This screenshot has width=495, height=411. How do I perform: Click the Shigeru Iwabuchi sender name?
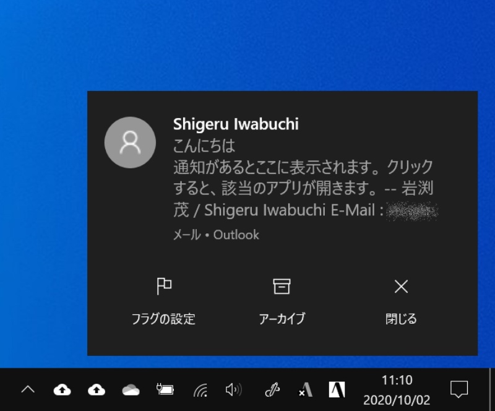(236, 124)
